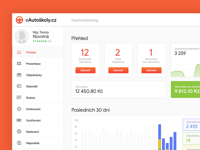
Task: Click the chat bubble icon beside Dotazy
Action: click(19, 98)
